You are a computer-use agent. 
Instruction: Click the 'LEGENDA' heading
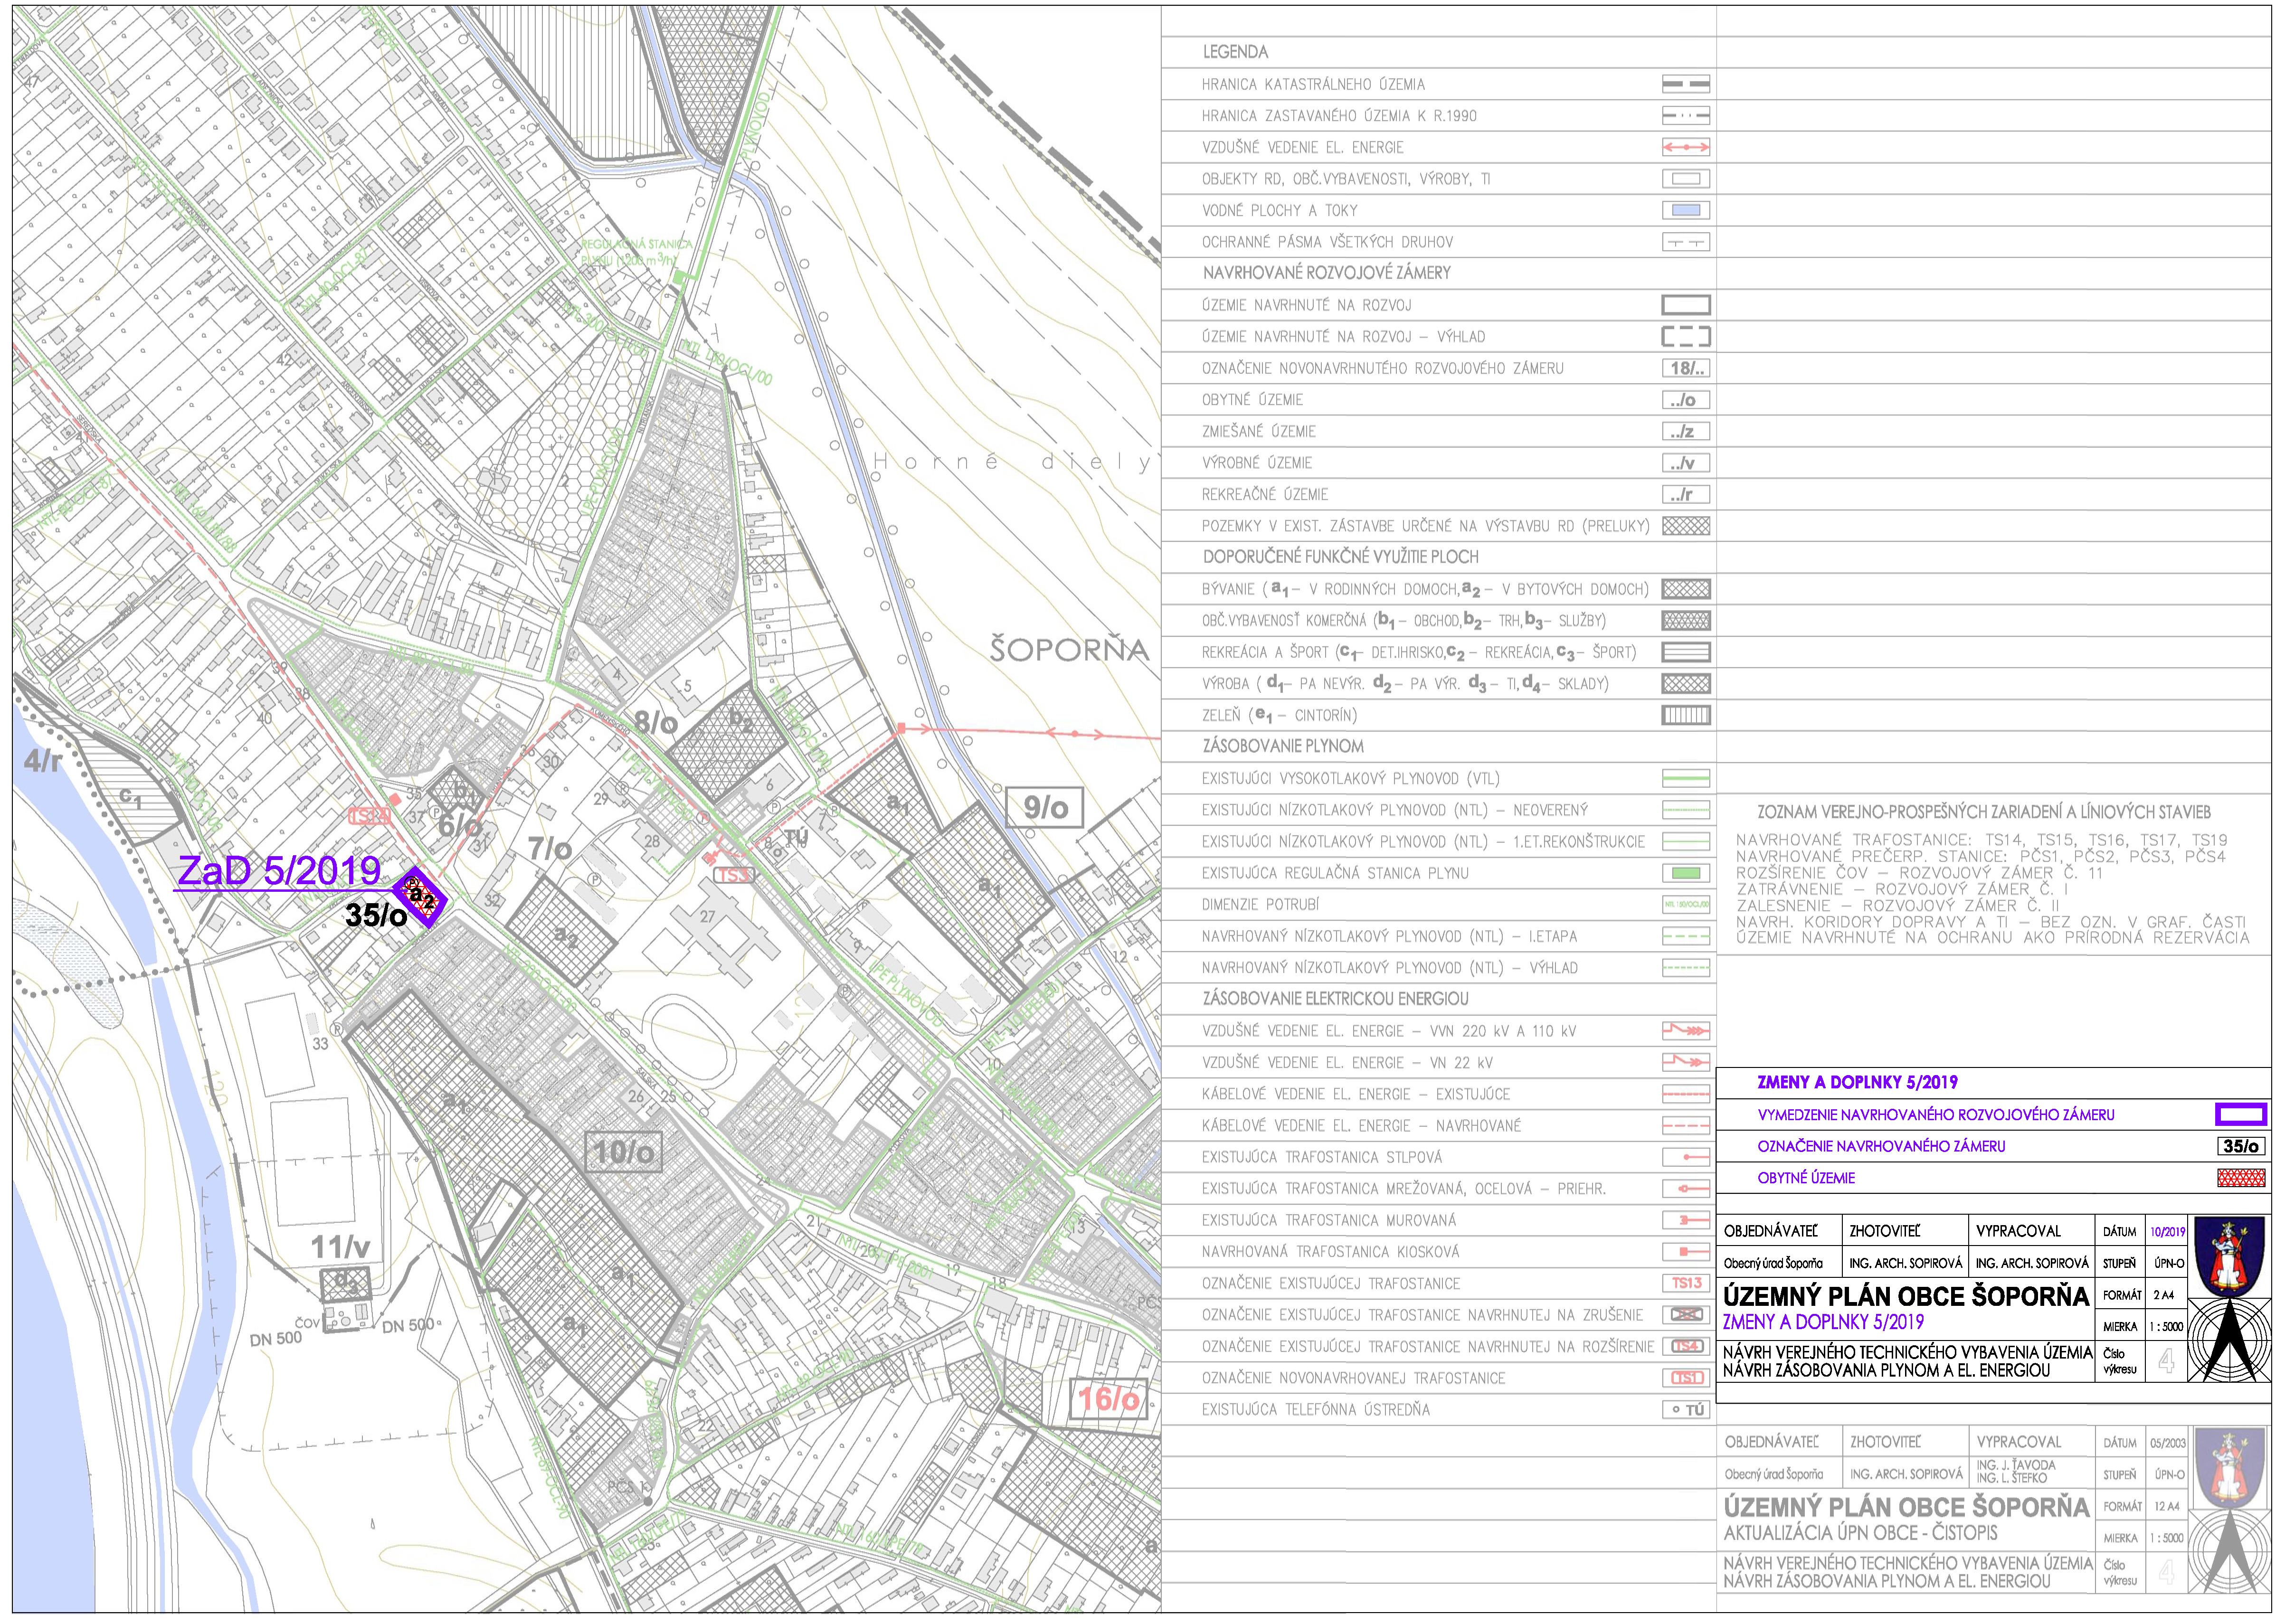click(x=1235, y=52)
